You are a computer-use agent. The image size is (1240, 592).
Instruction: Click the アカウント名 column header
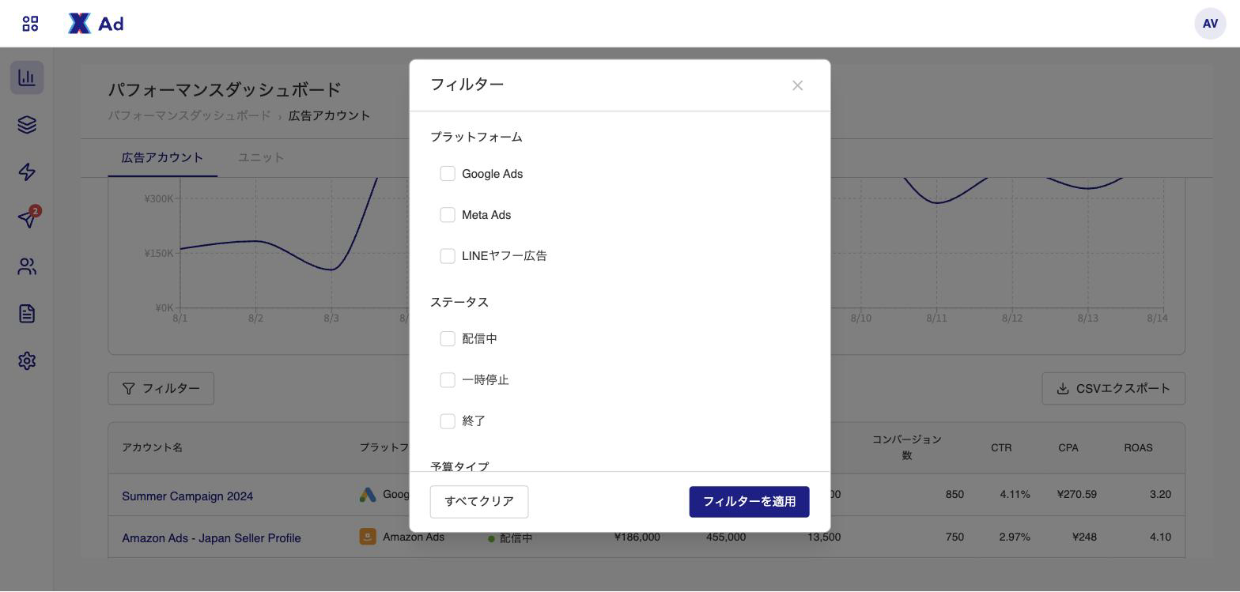tap(152, 447)
